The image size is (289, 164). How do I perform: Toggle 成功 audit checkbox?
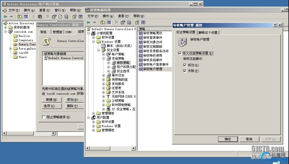[x=185, y=65]
